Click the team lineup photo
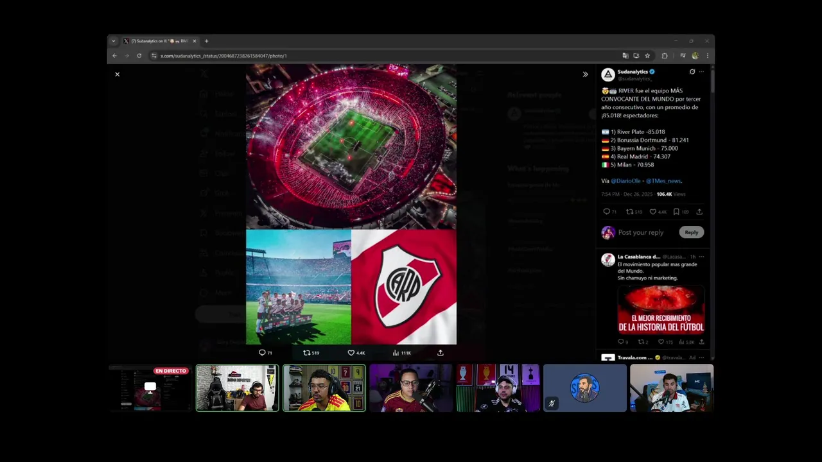Image resolution: width=822 pixels, height=462 pixels. [298, 287]
